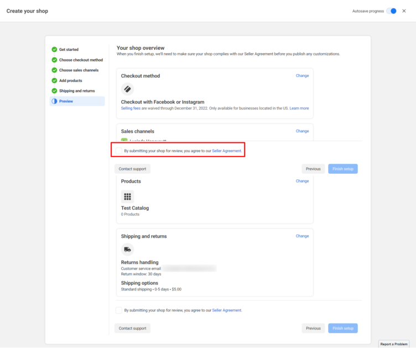Select the Preview step in sidebar

point(66,101)
